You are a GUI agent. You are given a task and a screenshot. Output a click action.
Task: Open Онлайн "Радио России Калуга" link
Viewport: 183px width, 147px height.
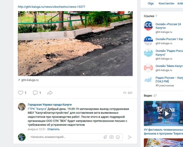click(169, 53)
